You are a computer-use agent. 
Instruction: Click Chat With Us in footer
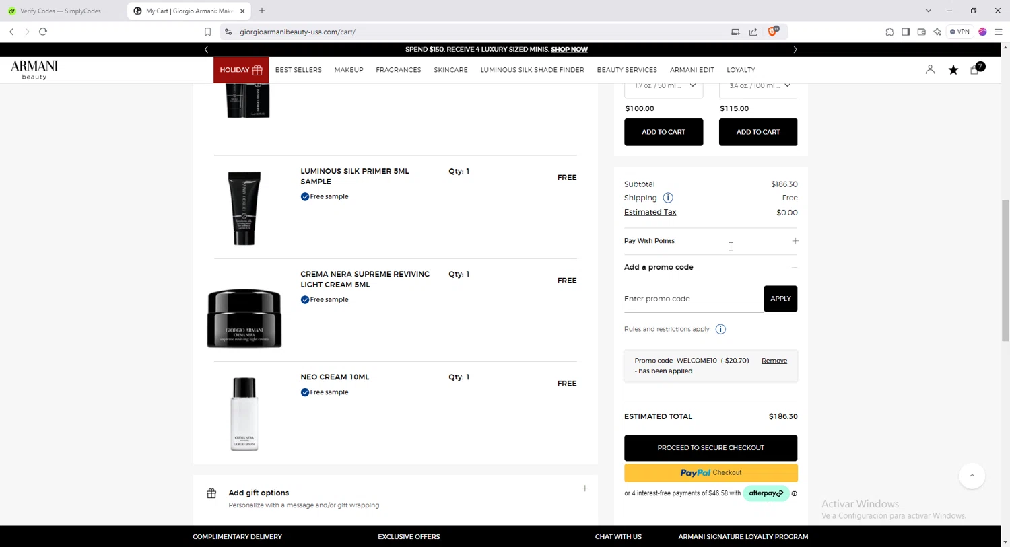coord(618,537)
